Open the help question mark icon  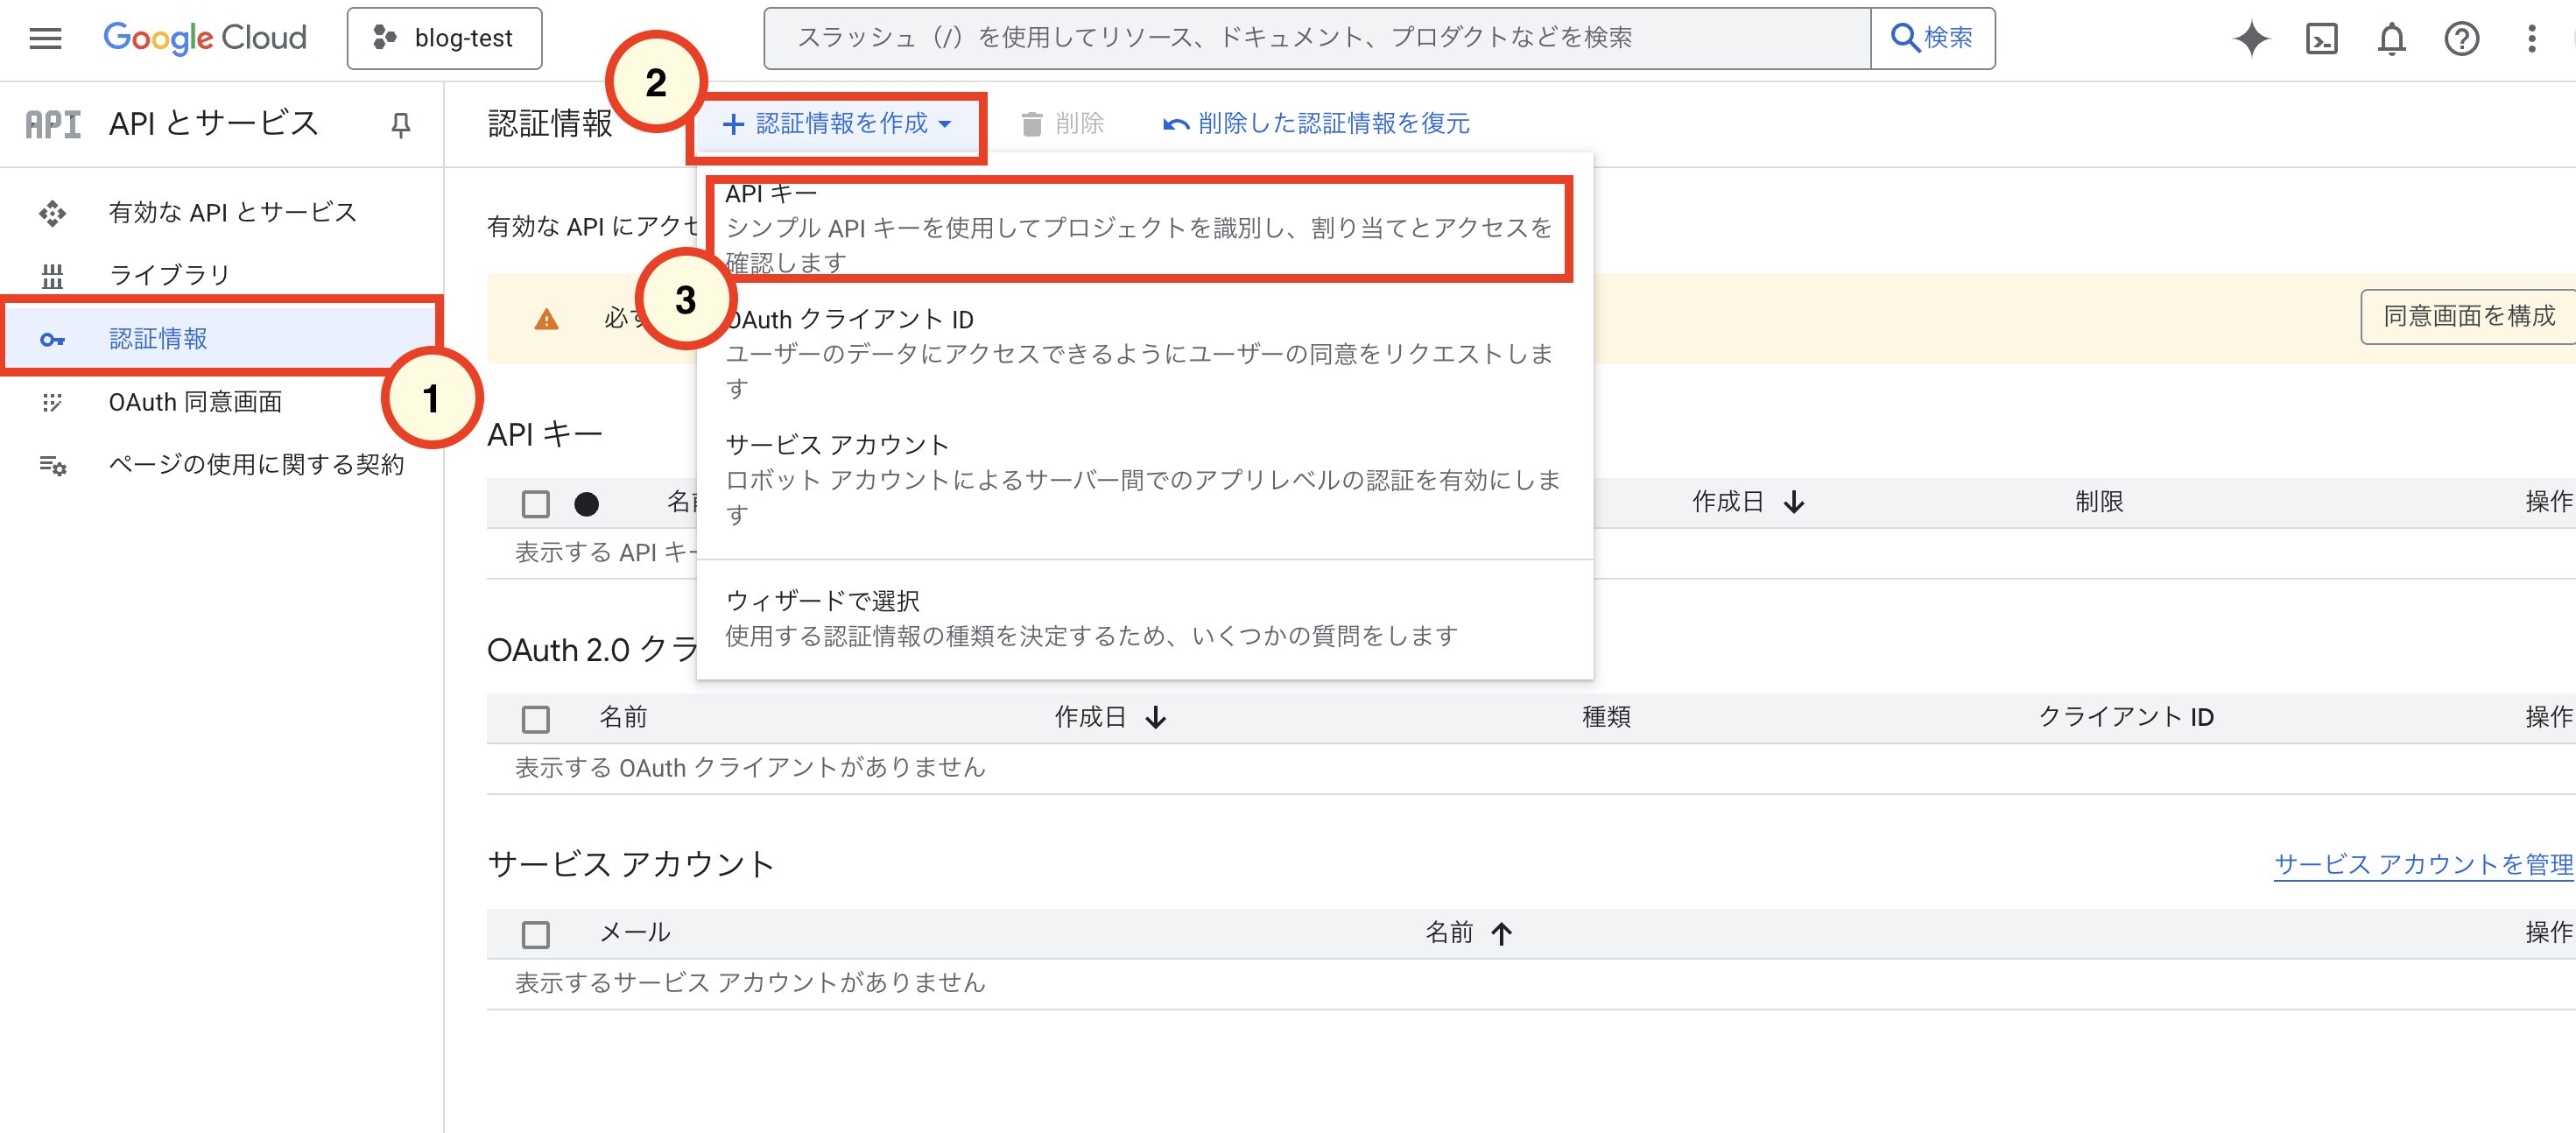(2461, 39)
